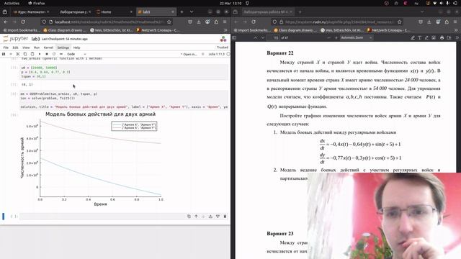Go back in the left Firefox window
This screenshot has height=259, width=461.
(6, 22)
